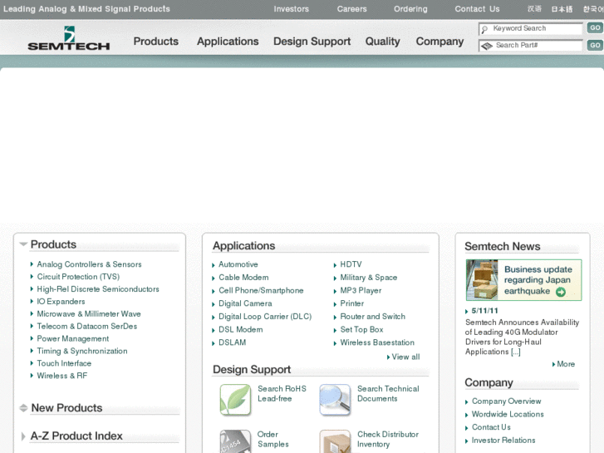Open Cell Phone/Smartphone application
The height and width of the screenshot is (453, 604).
click(x=261, y=290)
